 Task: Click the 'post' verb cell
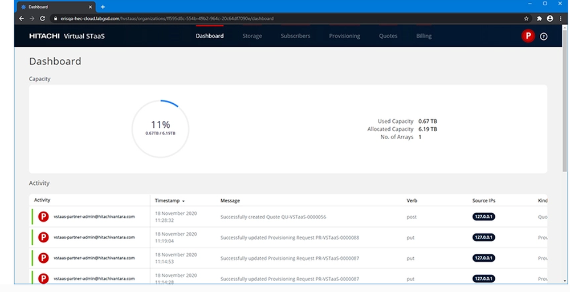pyautogui.click(x=412, y=217)
